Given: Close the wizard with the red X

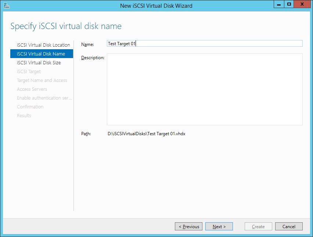Looking at the screenshot, I should coord(302,4).
